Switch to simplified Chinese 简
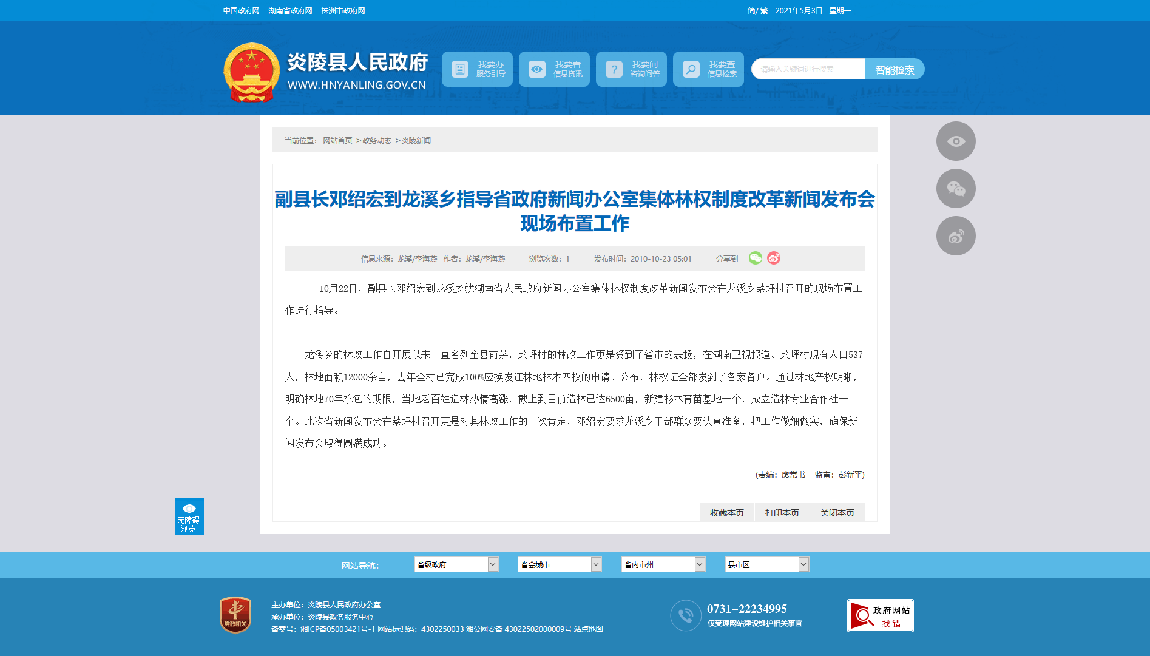The width and height of the screenshot is (1150, 656). tap(751, 11)
